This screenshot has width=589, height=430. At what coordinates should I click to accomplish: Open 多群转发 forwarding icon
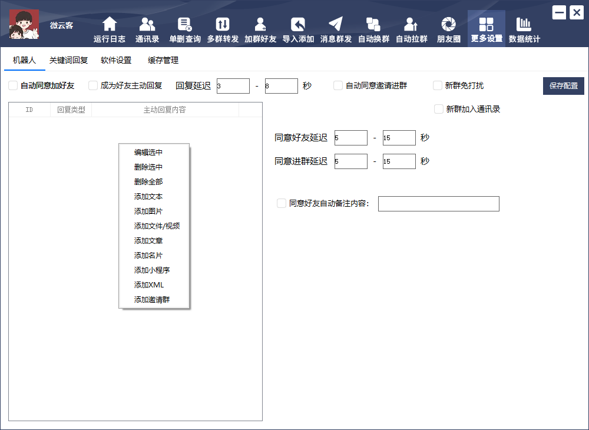(223, 25)
